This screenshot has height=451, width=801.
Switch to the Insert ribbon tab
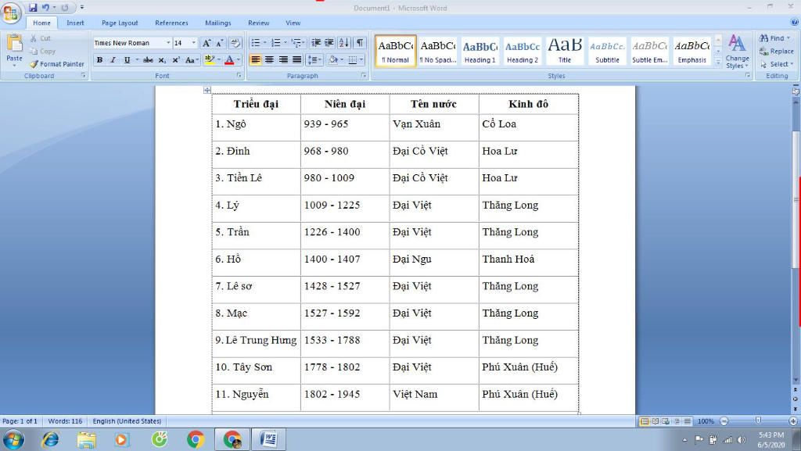tap(75, 23)
